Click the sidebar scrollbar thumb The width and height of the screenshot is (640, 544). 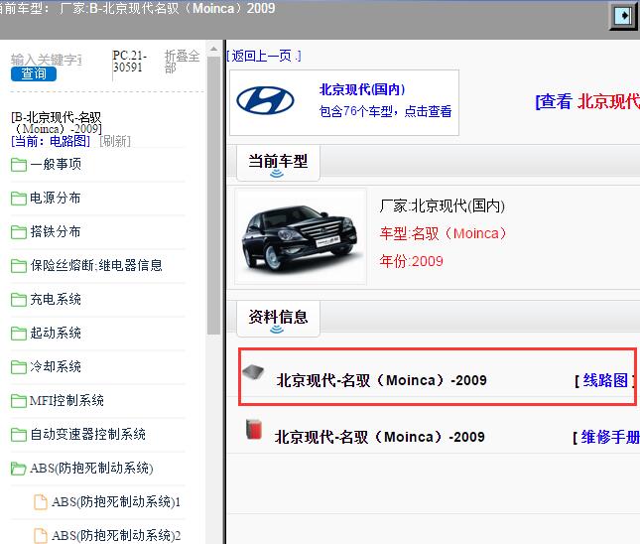click(213, 196)
